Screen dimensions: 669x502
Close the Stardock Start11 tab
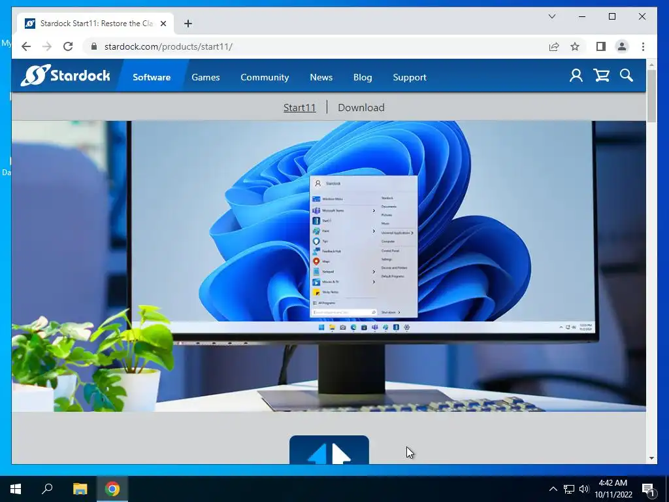[x=163, y=24]
